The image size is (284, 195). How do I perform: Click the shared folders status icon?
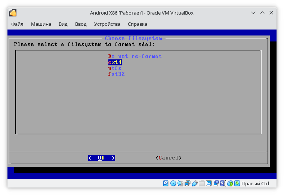point(201,183)
